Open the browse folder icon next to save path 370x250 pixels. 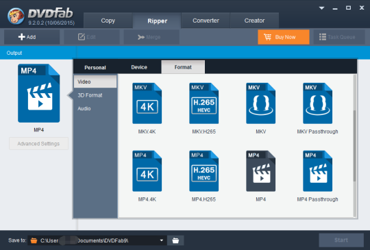point(175,240)
